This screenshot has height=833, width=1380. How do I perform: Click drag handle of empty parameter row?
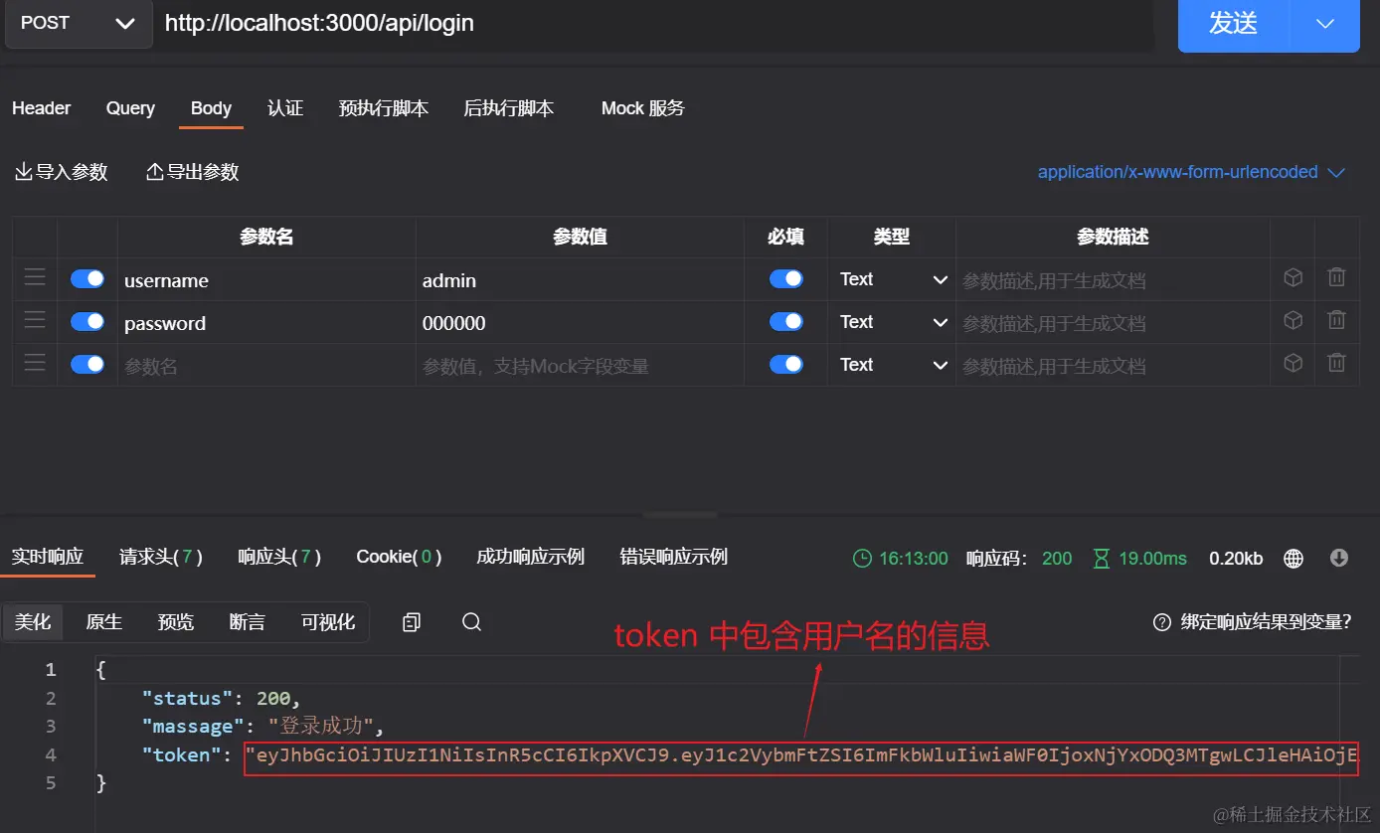pos(35,363)
